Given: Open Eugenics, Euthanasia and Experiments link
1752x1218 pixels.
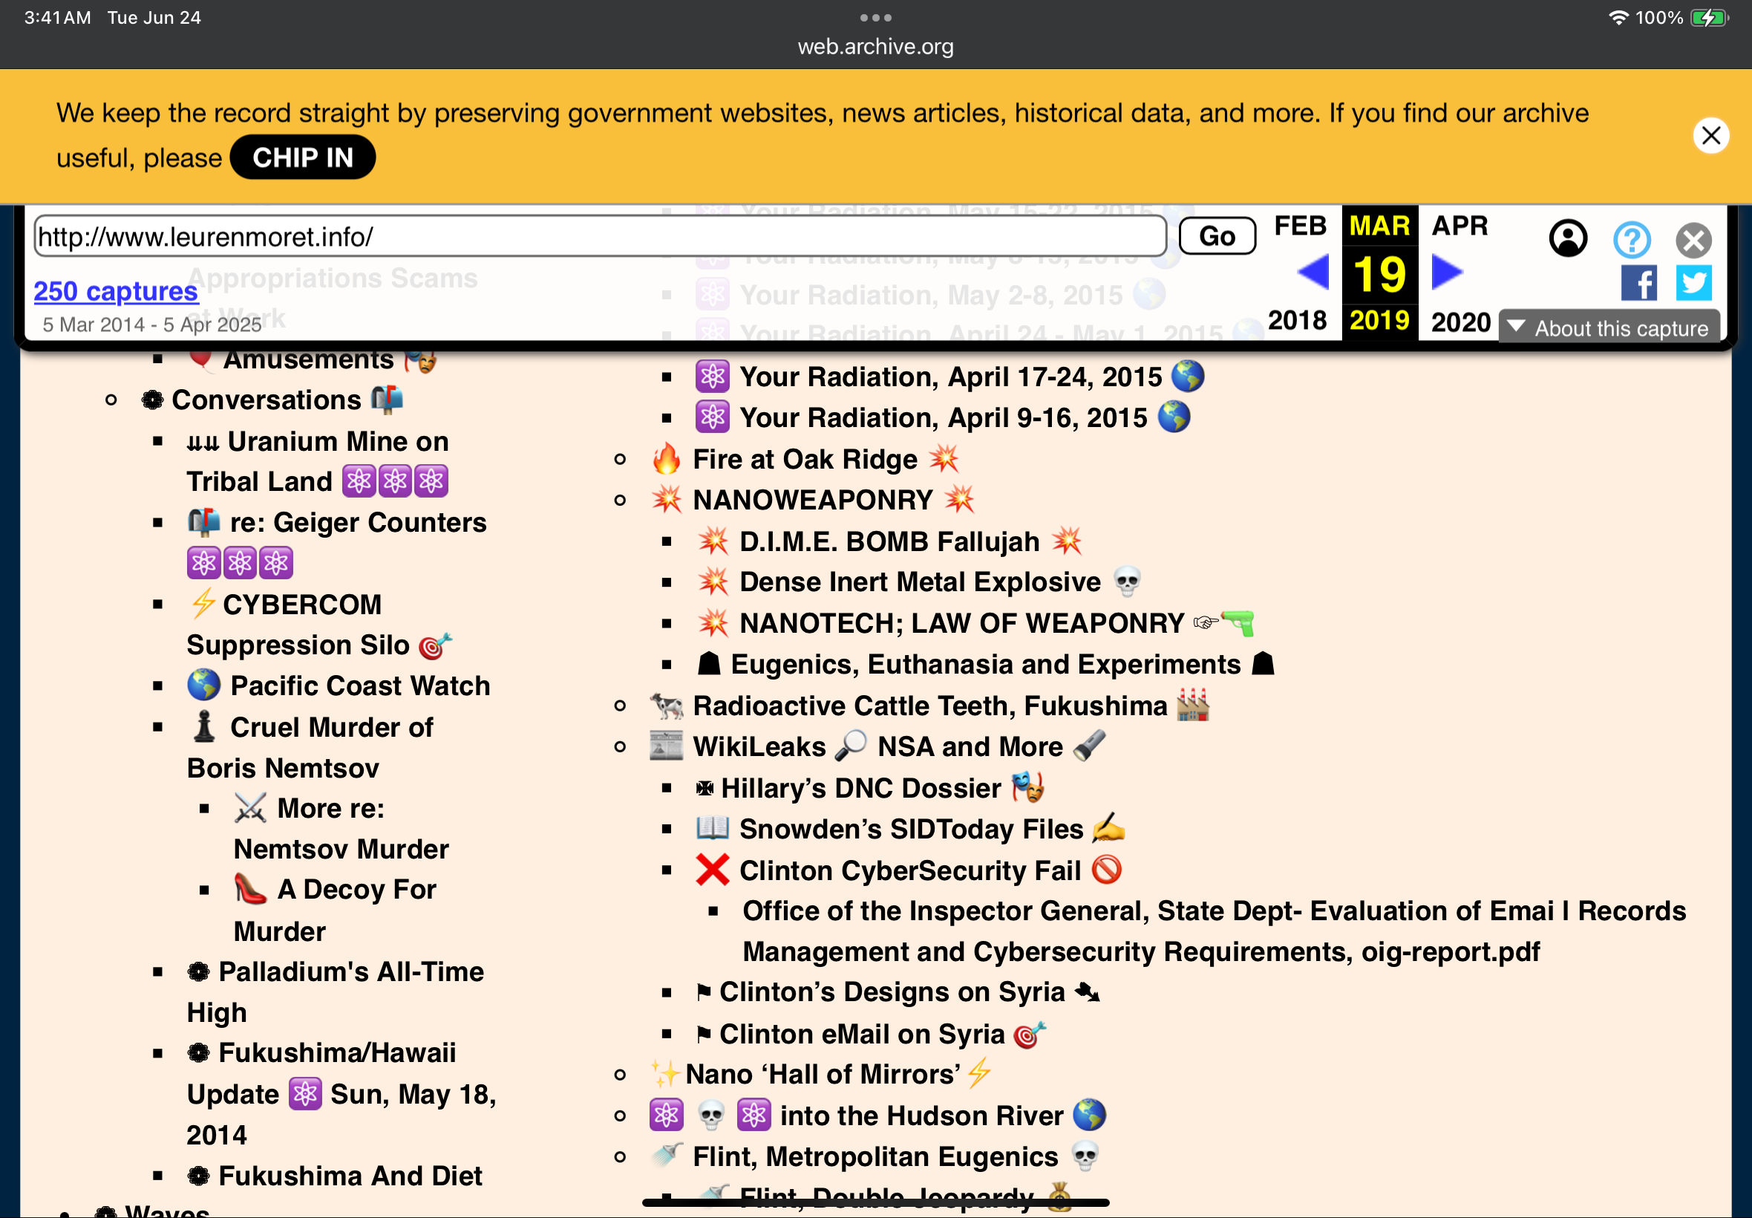Looking at the screenshot, I should click(x=985, y=664).
